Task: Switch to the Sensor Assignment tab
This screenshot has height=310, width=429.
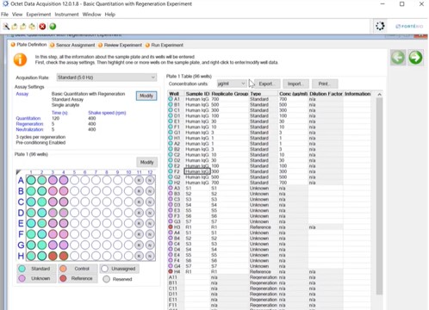Action: coord(72,45)
